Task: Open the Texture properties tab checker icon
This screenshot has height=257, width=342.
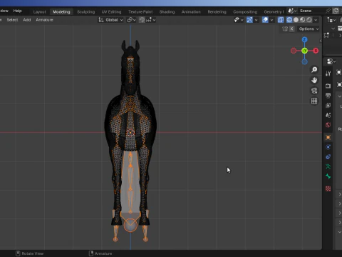Action: coord(328,188)
